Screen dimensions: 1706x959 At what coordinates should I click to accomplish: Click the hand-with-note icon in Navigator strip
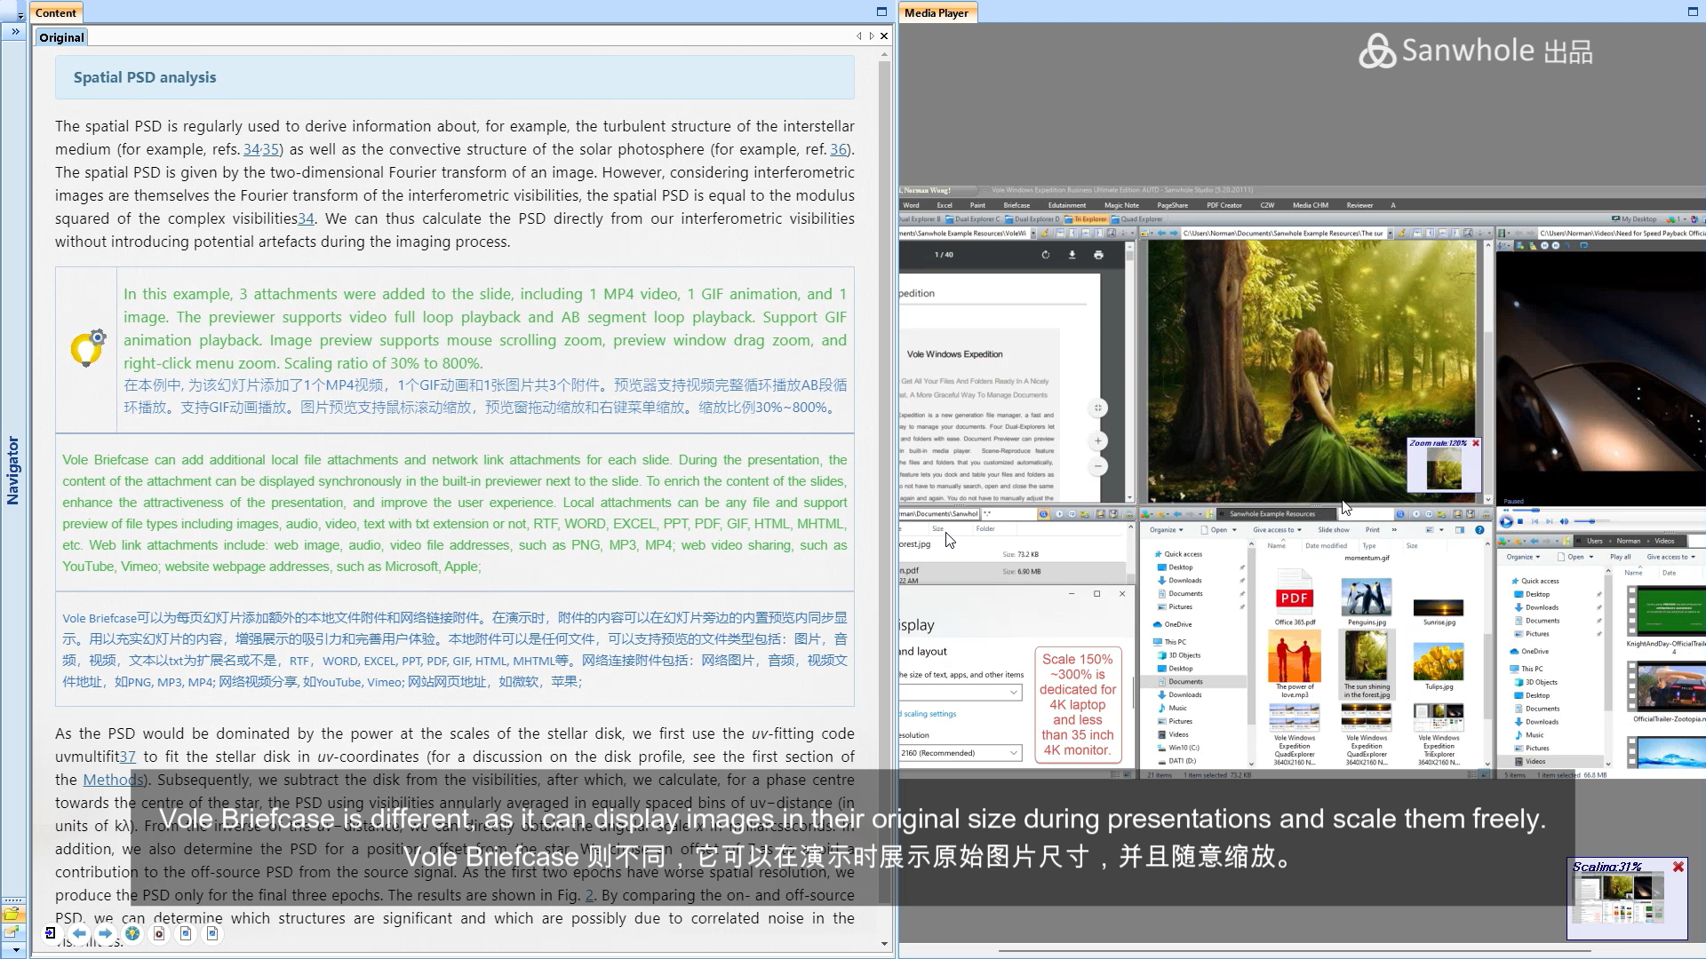[12, 932]
